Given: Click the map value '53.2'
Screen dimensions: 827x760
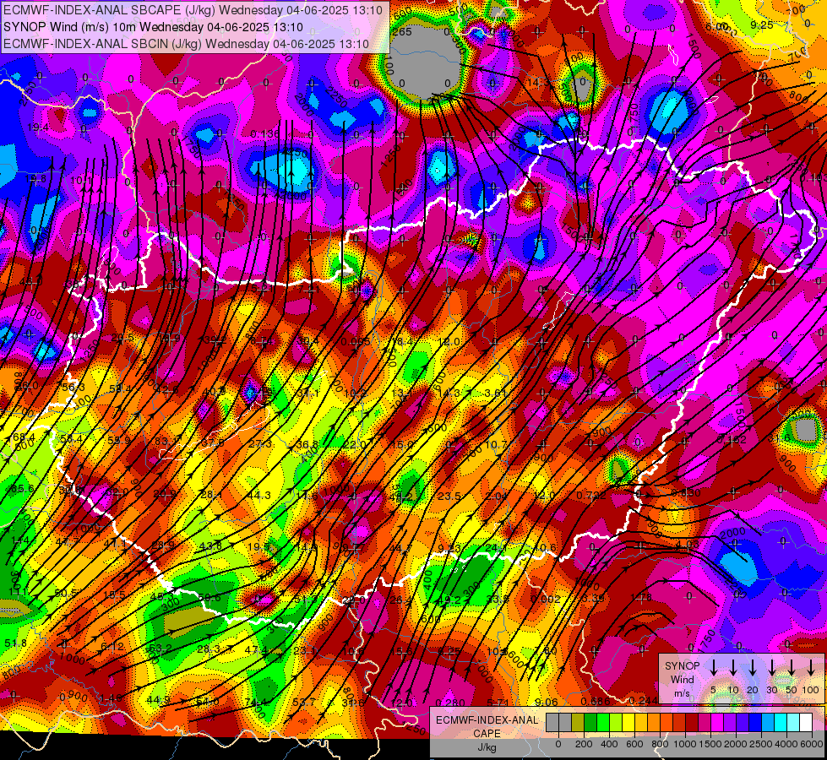Looking at the screenshot, I should (x=161, y=649).
